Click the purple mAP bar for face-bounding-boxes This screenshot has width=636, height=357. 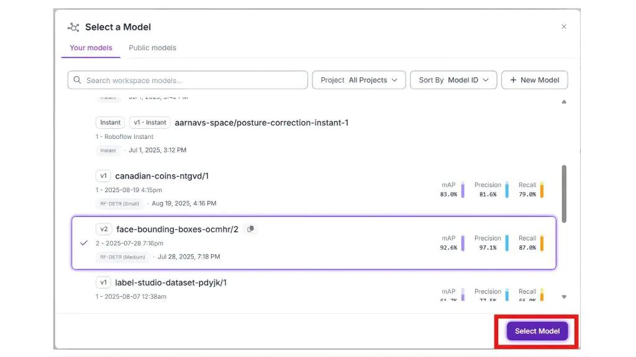[463, 243]
